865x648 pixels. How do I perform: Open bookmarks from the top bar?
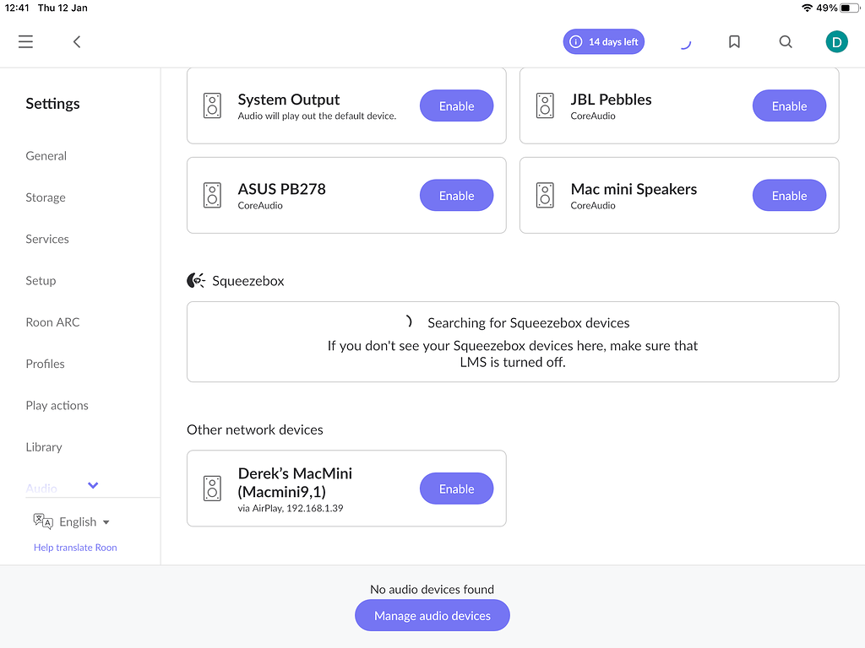[734, 41]
